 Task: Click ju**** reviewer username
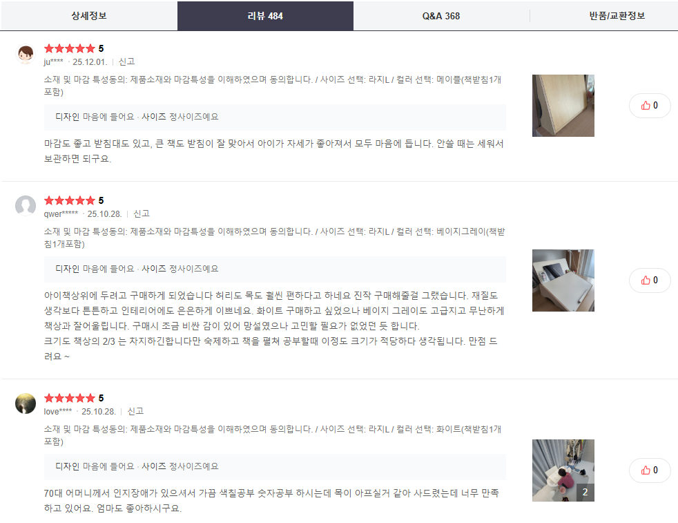(x=54, y=62)
